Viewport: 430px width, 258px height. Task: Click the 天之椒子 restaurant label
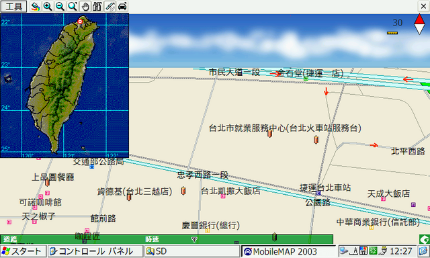pyautogui.click(x=39, y=216)
